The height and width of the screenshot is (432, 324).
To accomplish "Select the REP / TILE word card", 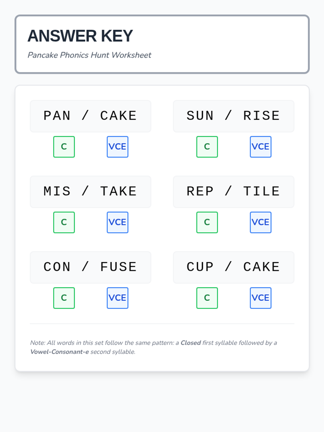I will click(x=234, y=192).
